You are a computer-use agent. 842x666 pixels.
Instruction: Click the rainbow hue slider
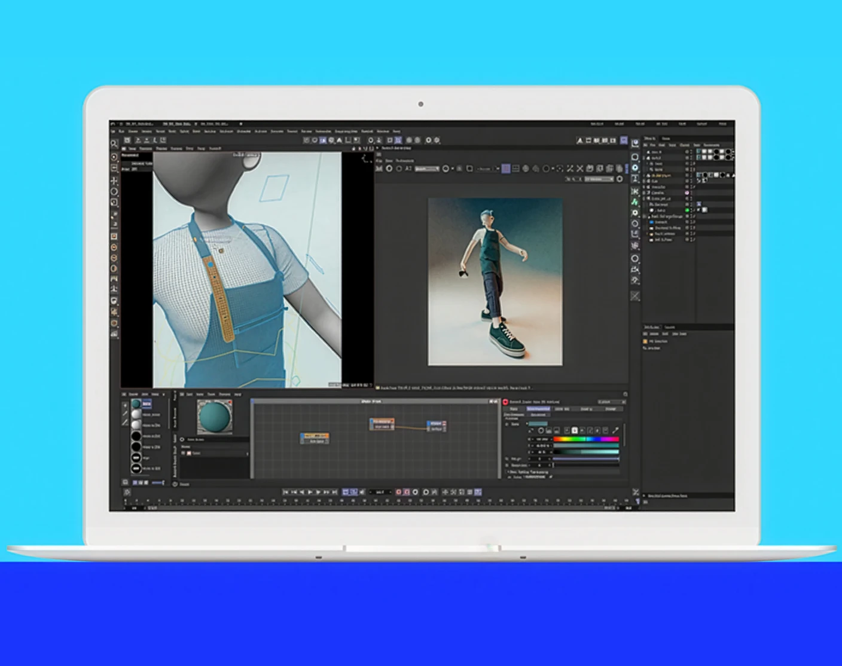click(x=586, y=439)
